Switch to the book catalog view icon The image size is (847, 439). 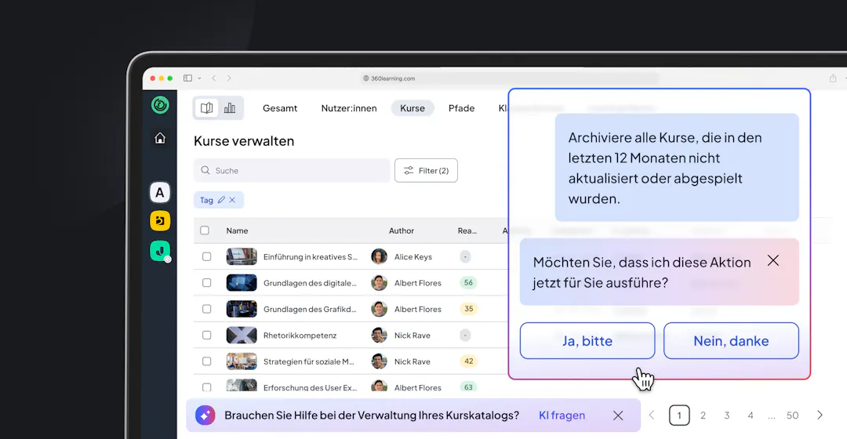(206, 108)
